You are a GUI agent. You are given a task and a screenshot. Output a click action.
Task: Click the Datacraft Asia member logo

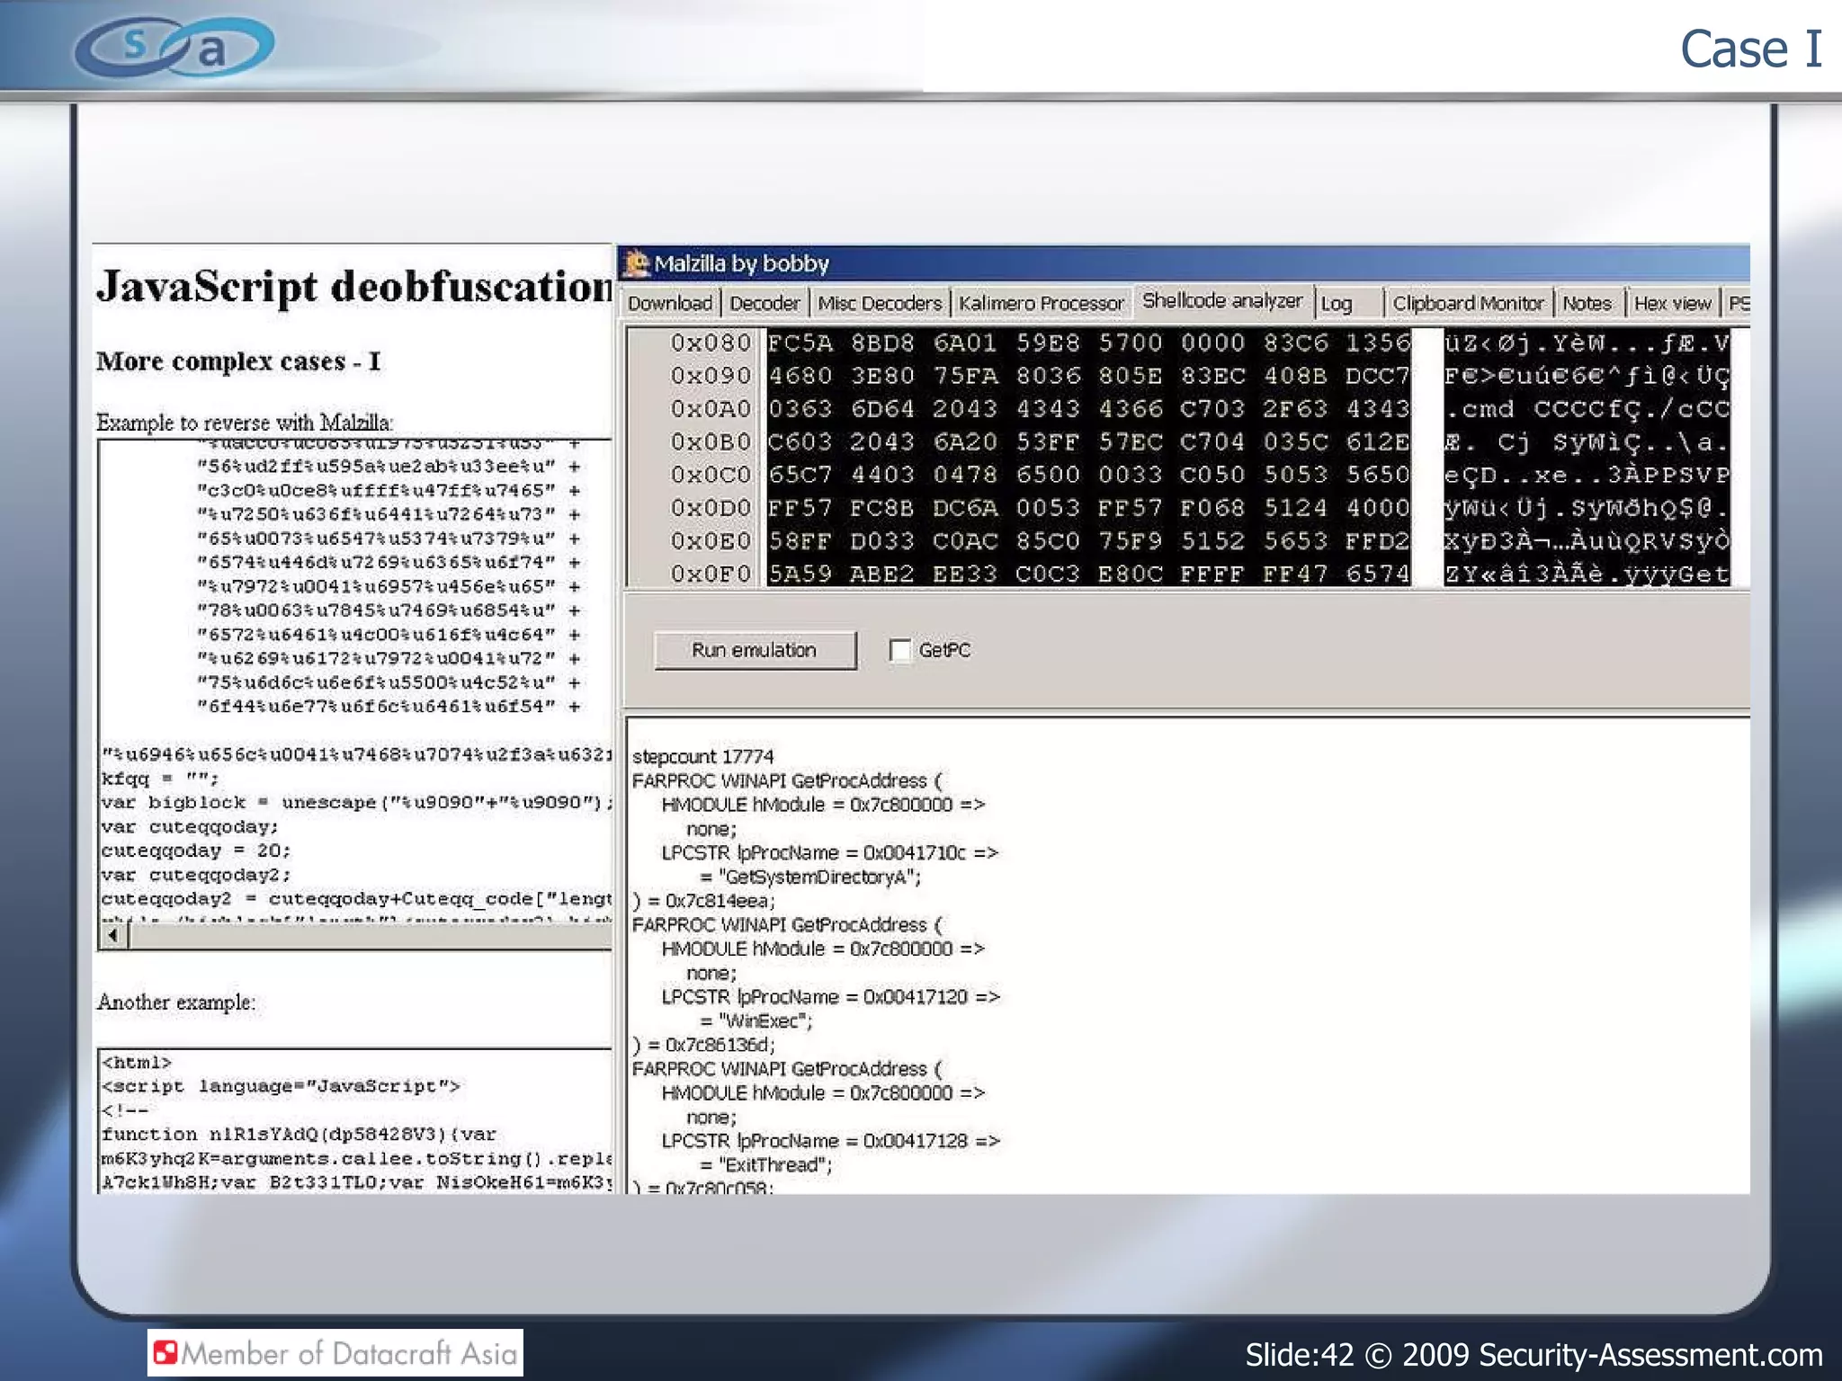pyautogui.click(x=335, y=1352)
